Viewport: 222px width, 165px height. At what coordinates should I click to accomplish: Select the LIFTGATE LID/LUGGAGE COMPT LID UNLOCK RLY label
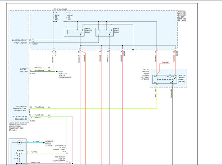[x=20, y=109]
